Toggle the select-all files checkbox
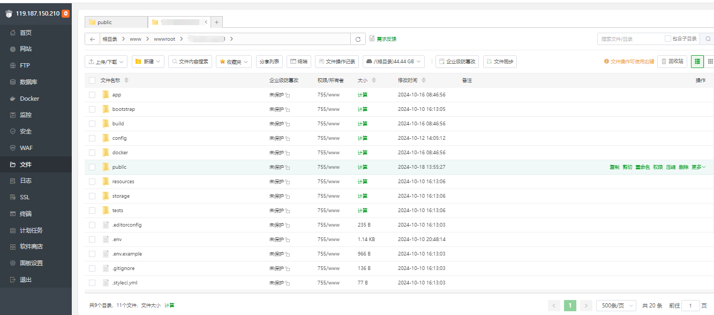Screen dimensions: 714x315 [92, 80]
